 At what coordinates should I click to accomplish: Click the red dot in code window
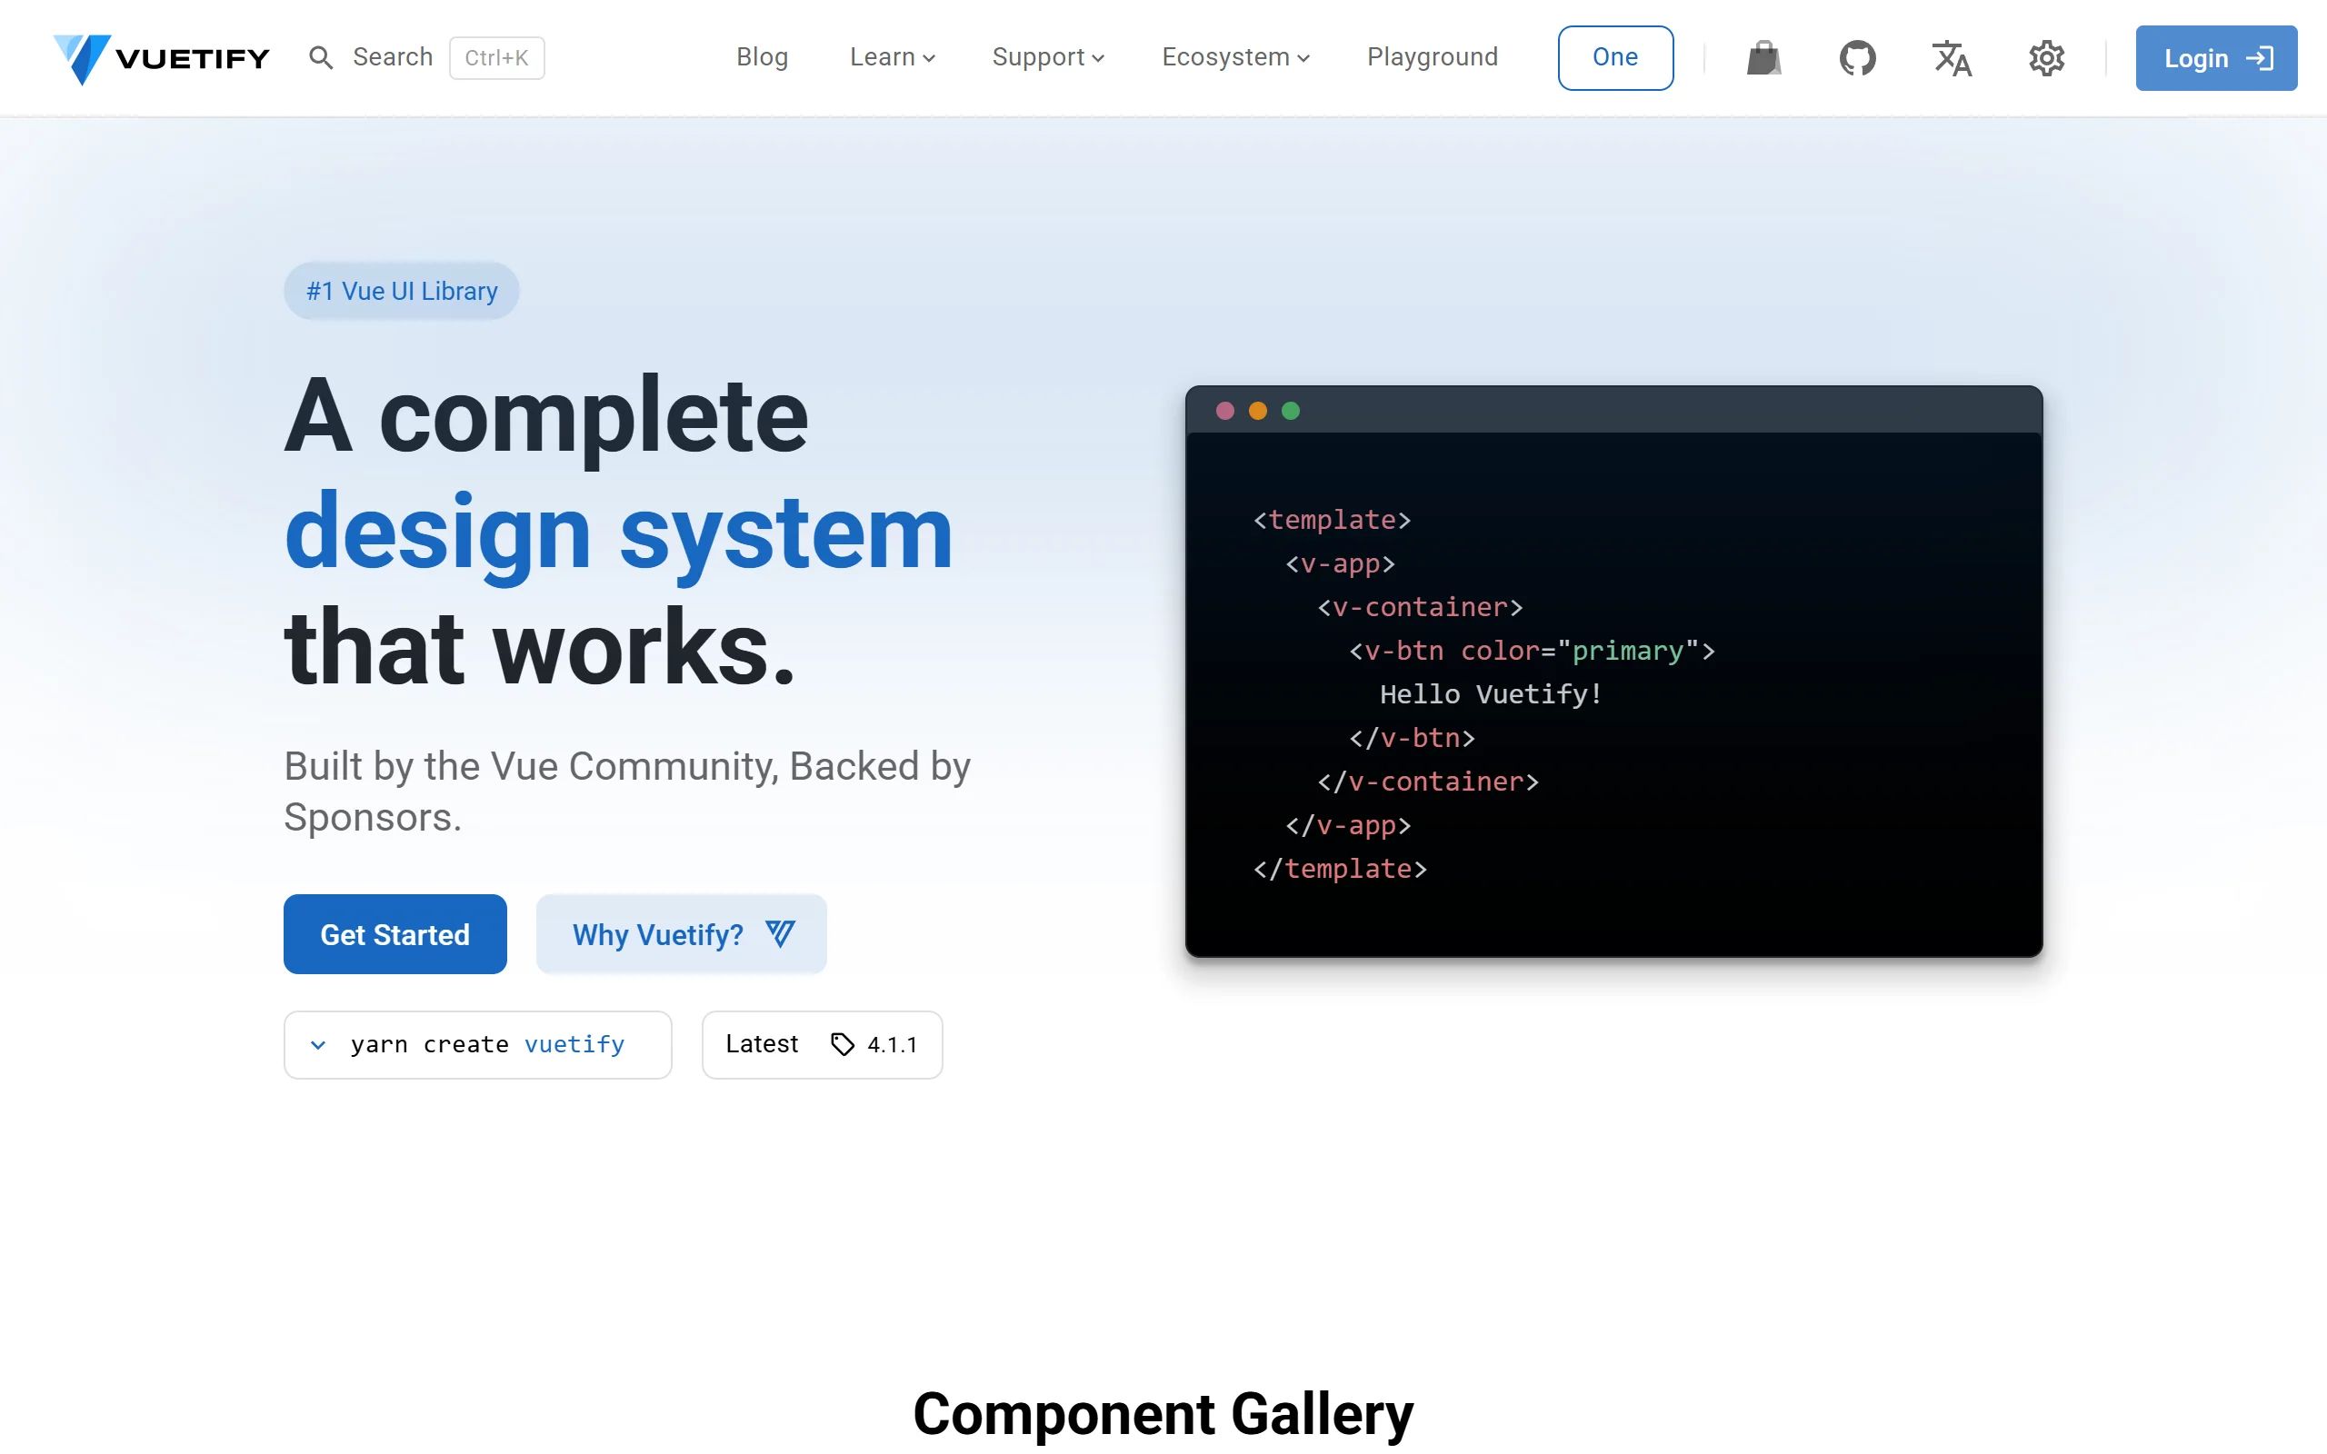[1225, 411]
